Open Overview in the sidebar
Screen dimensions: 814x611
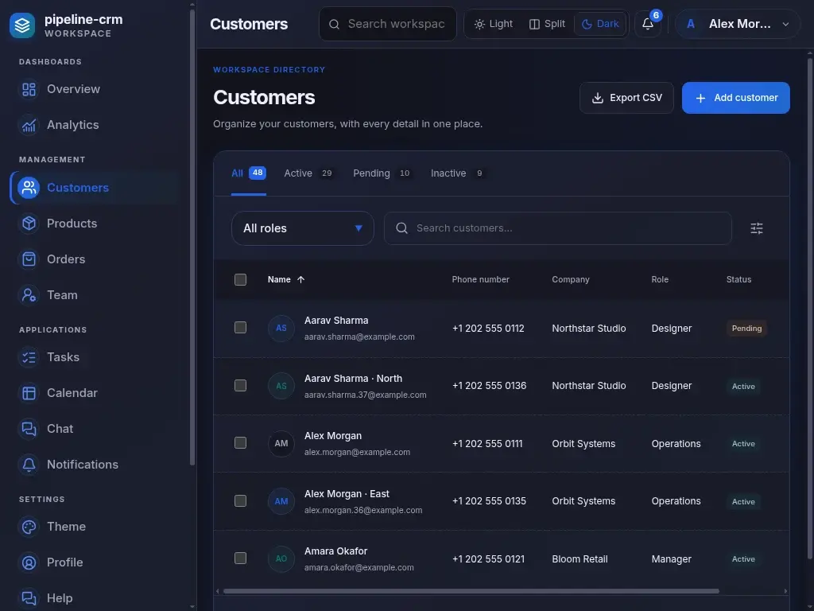click(x=95, y=89)
